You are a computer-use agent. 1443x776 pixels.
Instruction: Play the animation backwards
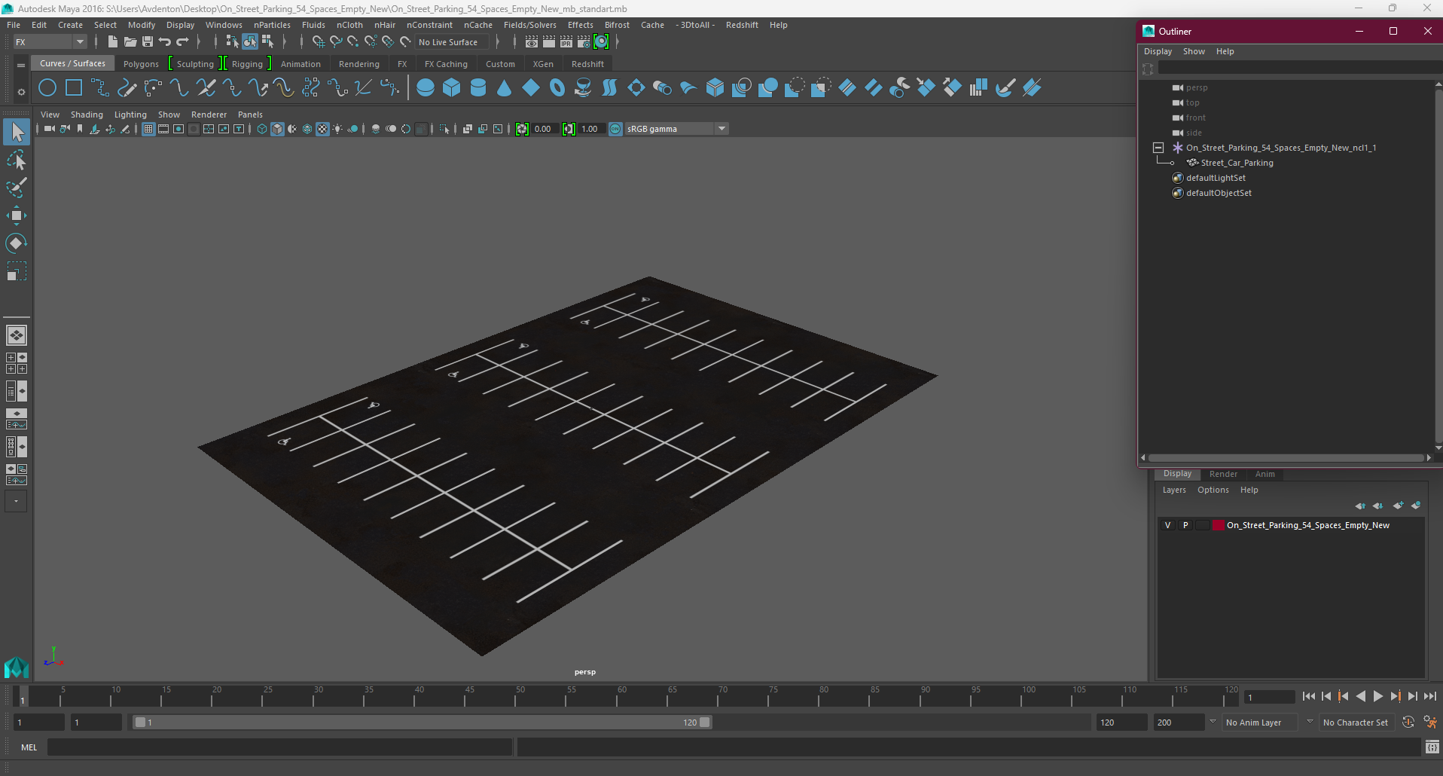[x=1360, y=697]
